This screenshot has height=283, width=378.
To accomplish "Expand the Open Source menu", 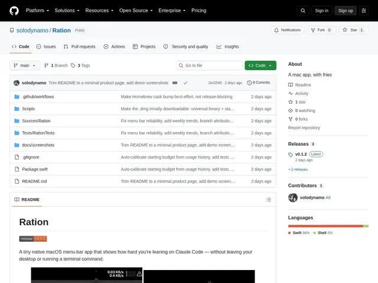I will point(136,11).
